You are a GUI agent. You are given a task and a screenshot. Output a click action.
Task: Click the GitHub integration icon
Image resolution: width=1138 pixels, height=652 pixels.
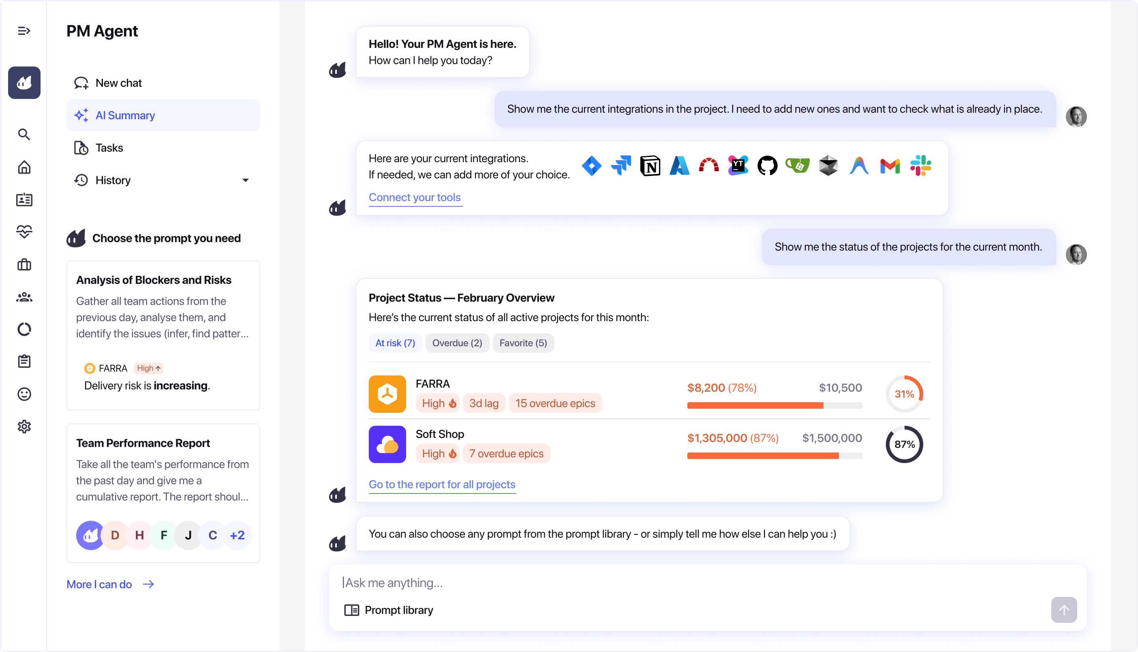click(767, 166)
